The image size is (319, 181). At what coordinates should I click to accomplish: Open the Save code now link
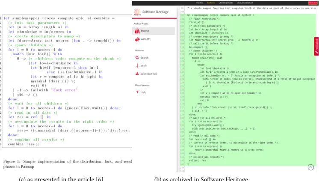point(149,74)
